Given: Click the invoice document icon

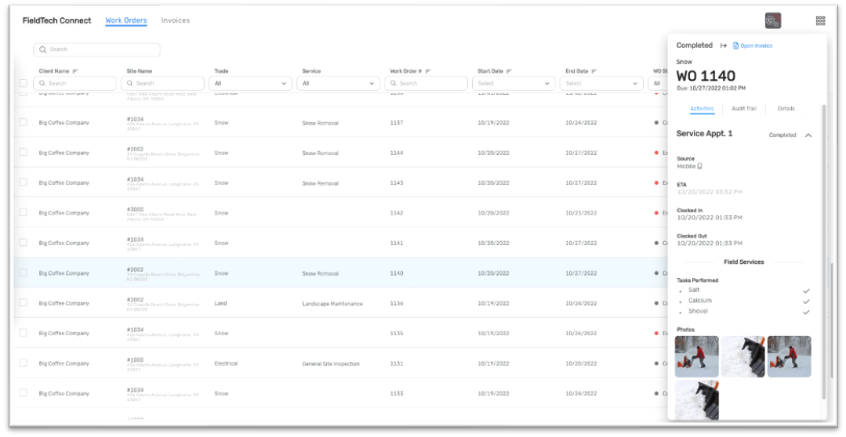Looking at the screenshot, I should pyautogui.click(x=735, y=45).
